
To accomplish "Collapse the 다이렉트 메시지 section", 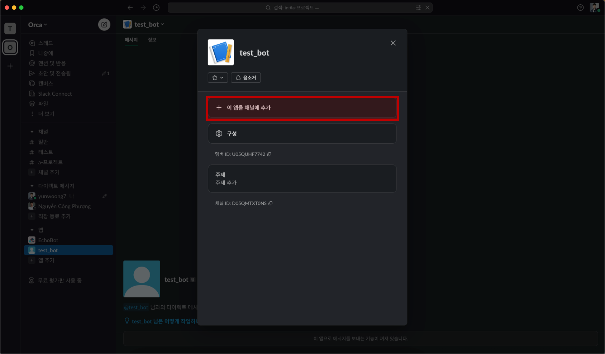I will coord(32,186).
